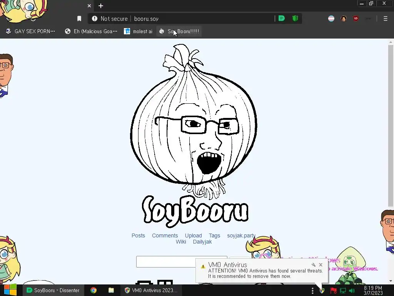Switch to VM0 Antivirus 2023 taskbar window
This screenshot has width=394, height=296.
click(151, 290)
